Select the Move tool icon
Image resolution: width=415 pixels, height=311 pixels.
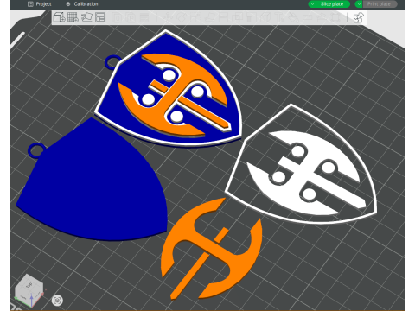(x=168, y=17)
